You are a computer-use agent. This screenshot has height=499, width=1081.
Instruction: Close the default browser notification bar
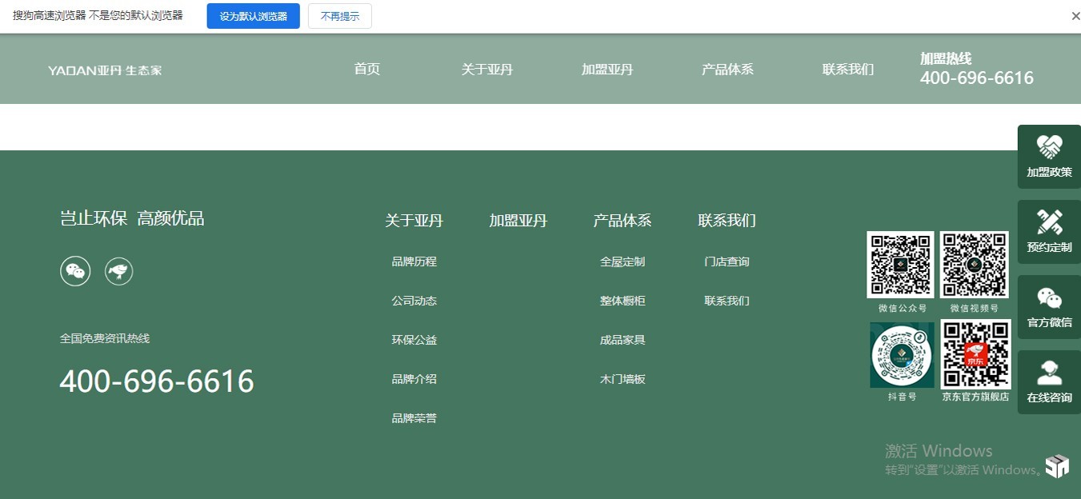click(1075, 16)
